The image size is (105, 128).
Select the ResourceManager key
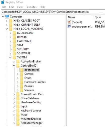point(32,123)
